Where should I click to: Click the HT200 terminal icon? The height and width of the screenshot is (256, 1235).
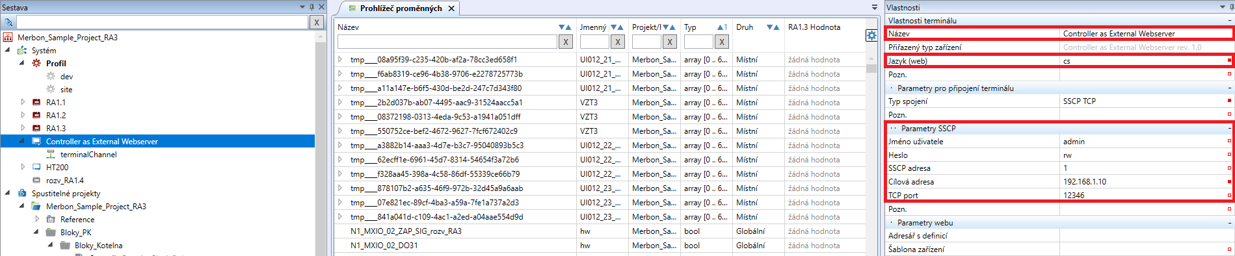click(x=36, y=167)
